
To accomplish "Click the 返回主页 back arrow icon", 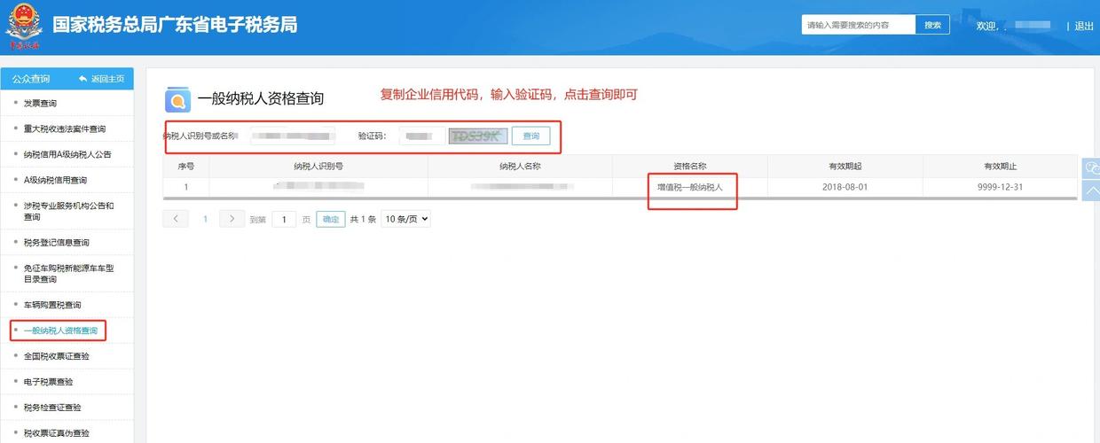I will pyautogui.click(x=82, y=79).
